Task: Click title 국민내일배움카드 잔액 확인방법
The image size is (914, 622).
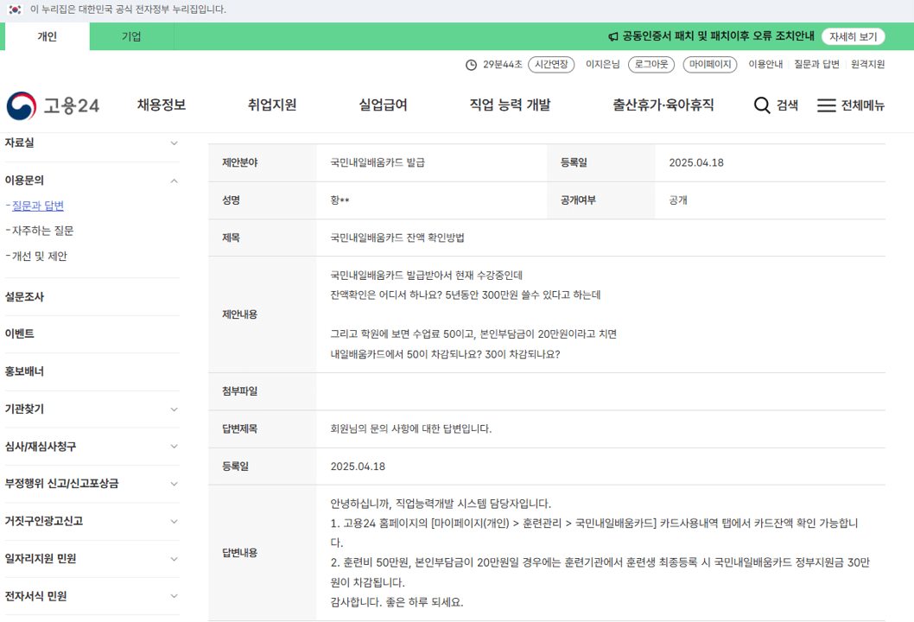Action: pyautogui.click(x=397, y=238)
